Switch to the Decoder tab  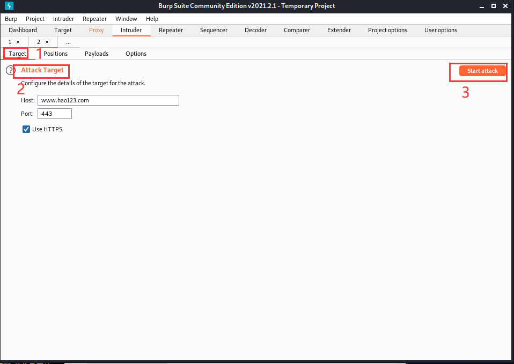coord(256,30)
